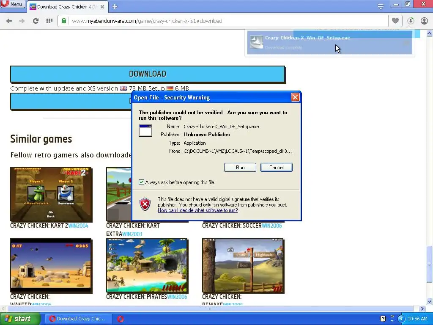
Task: Bookmark page with heart icon
Action: (395, 21)
